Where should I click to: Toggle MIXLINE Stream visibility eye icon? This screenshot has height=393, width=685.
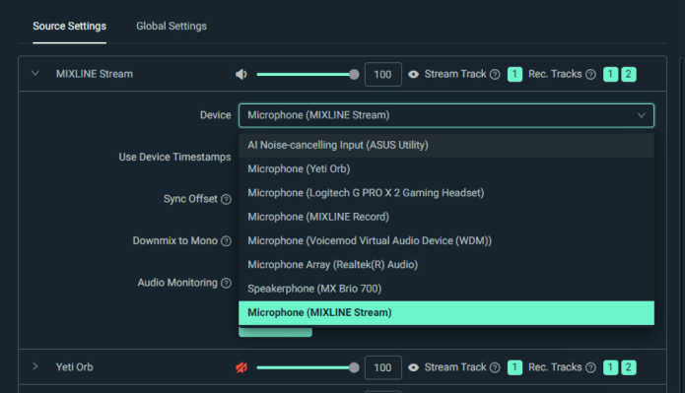(413, 74)
